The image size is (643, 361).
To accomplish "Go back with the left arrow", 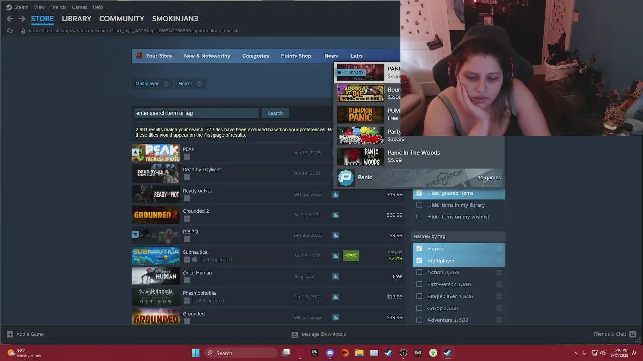I will 10,19.
